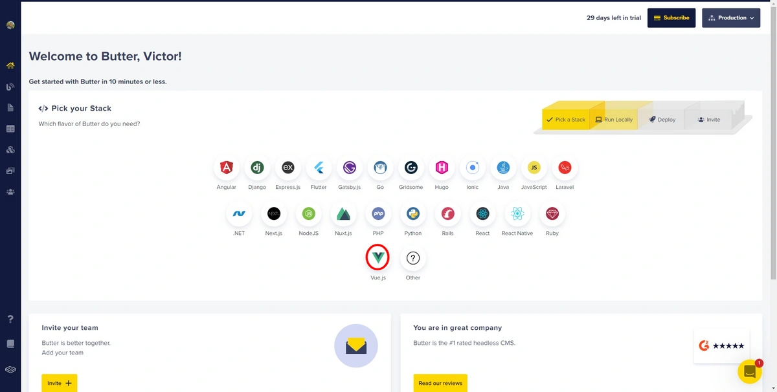Open the layers stack icon in sidebar
The height and width of the screenshot is (392, 777).
10,369
